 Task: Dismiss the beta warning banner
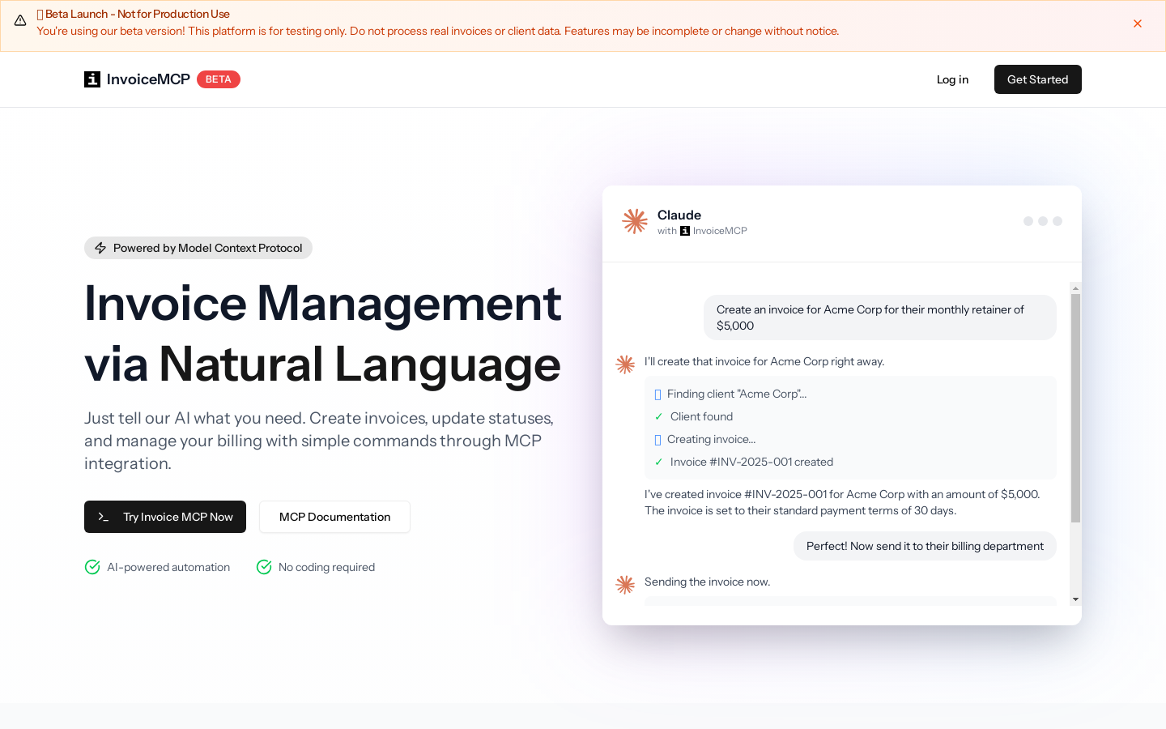point(1138,23)
